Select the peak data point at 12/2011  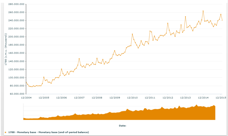click(x=150, y=31)
